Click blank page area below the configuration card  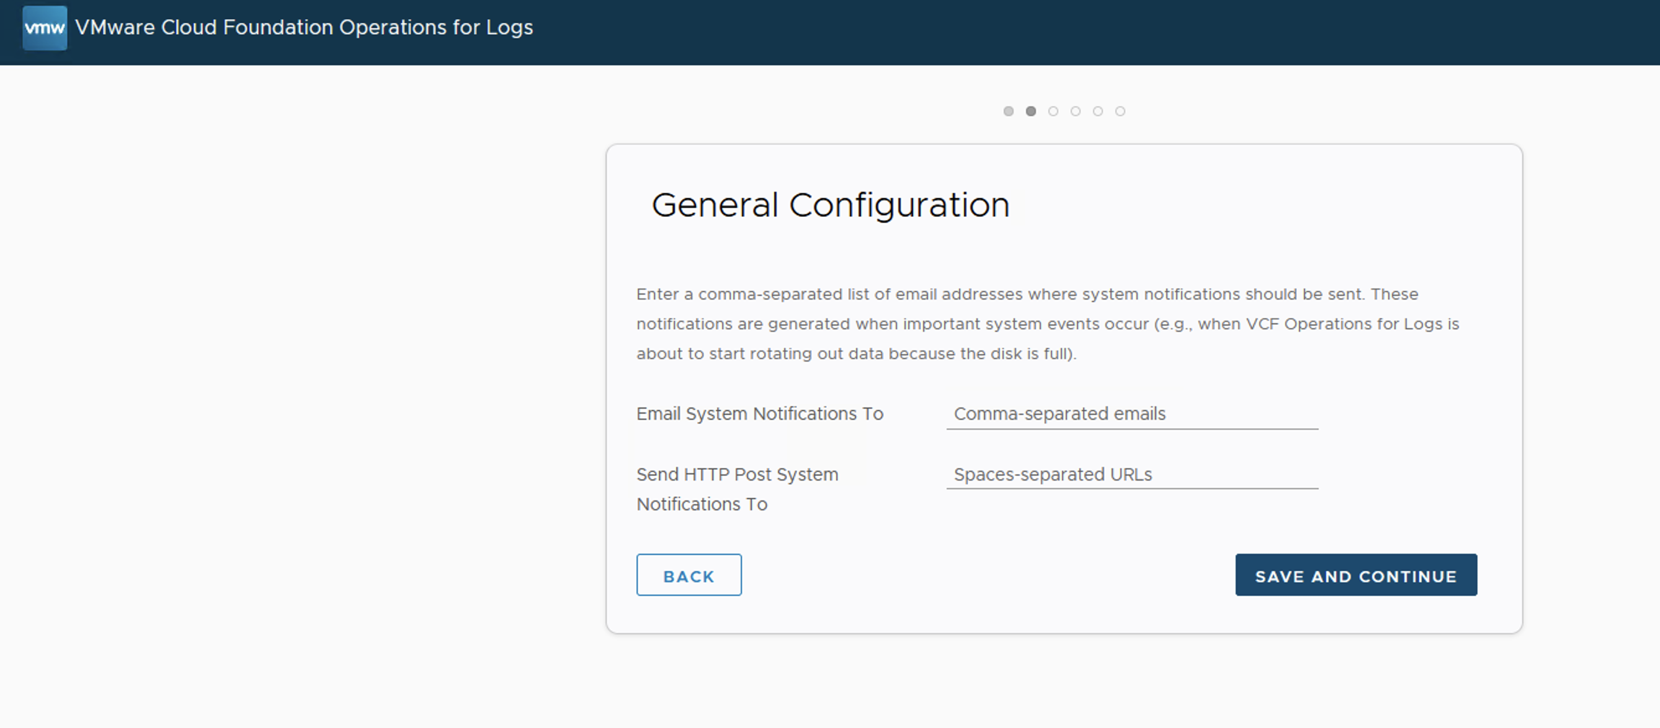tap(1063, 683)
